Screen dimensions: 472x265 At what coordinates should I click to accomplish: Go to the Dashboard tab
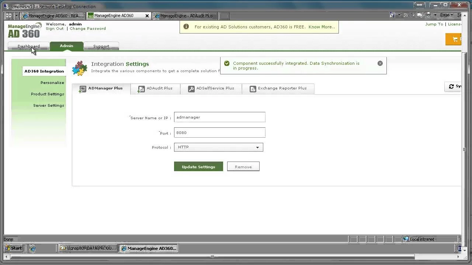(29, 46)
